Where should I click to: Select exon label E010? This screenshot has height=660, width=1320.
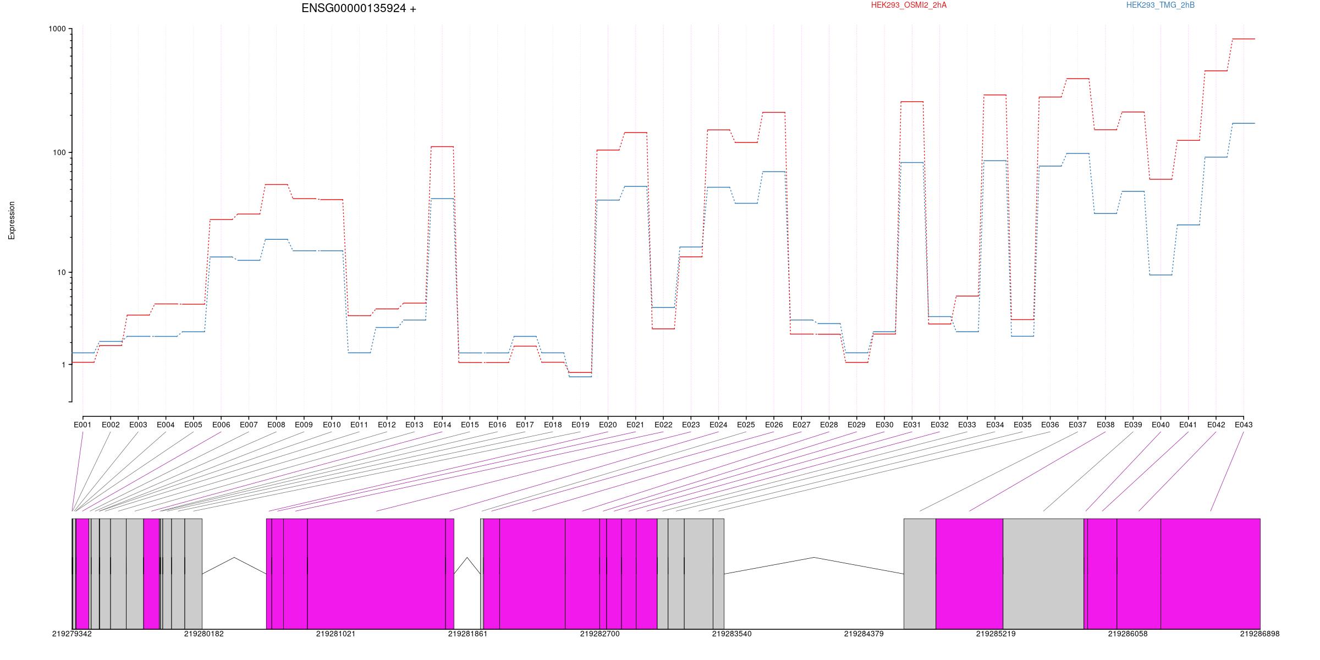[332, 425]
